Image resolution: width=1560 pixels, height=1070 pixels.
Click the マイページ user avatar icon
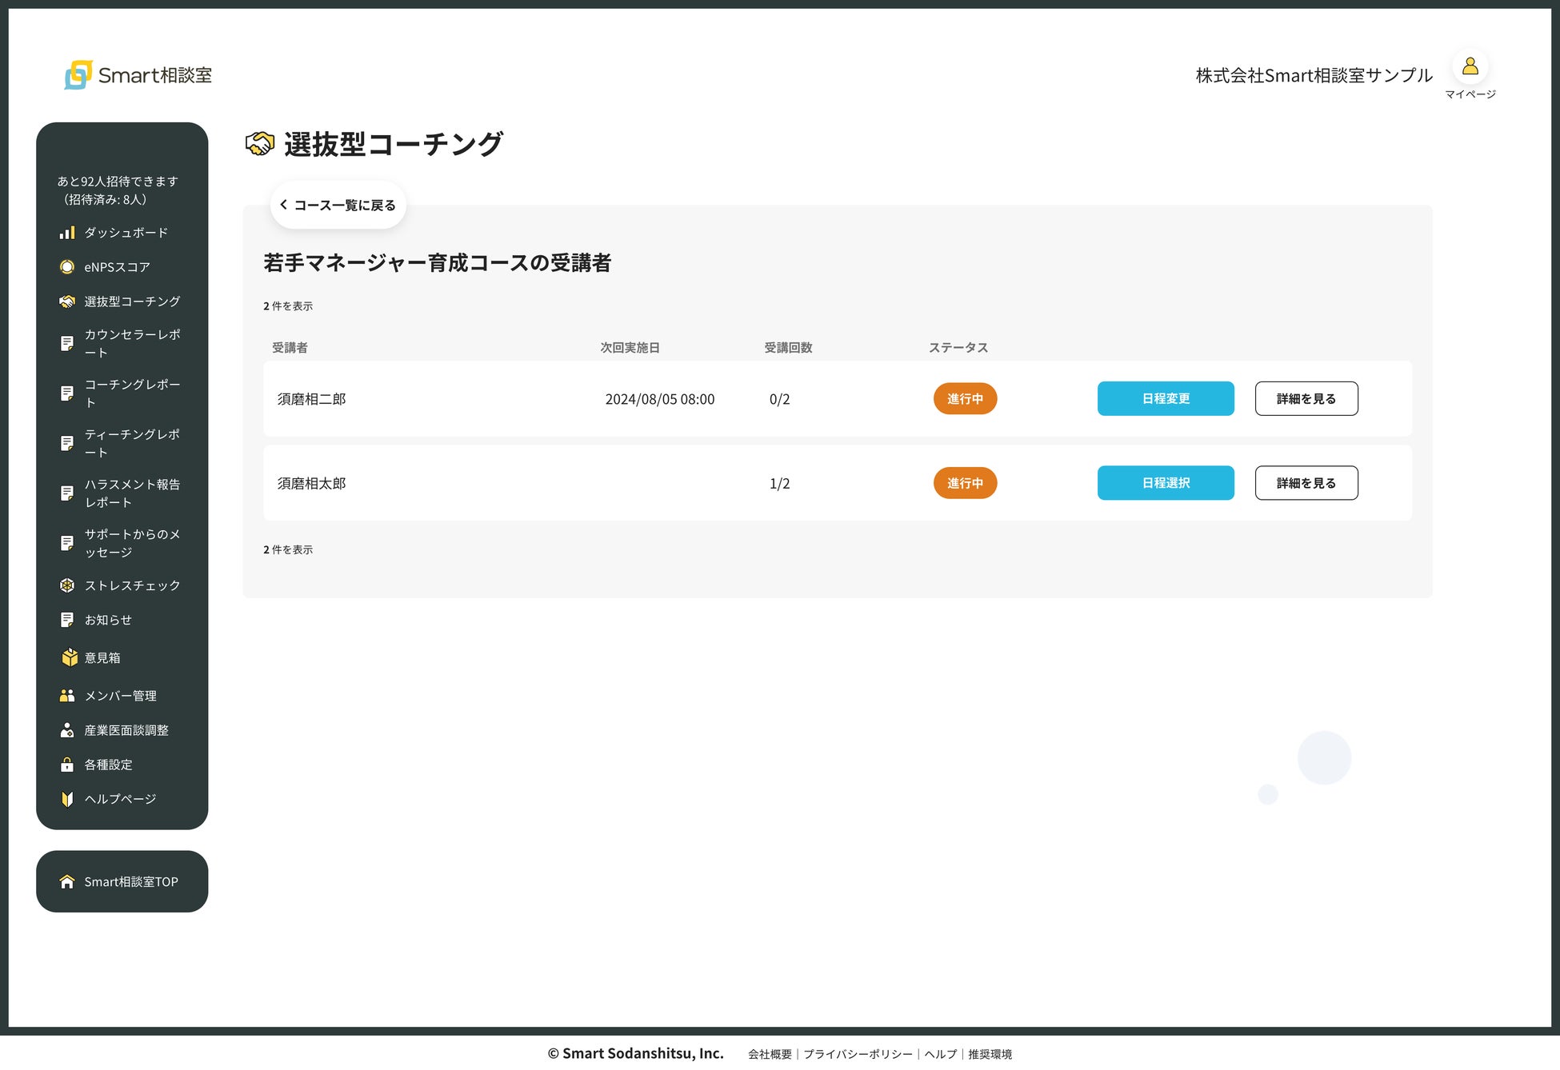pos(1470,66)
